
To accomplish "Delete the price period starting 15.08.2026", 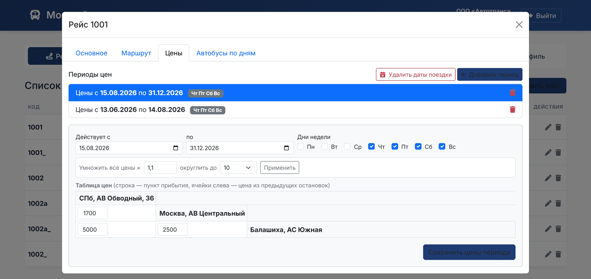I will pyautogui.click(x=512, y=93).
